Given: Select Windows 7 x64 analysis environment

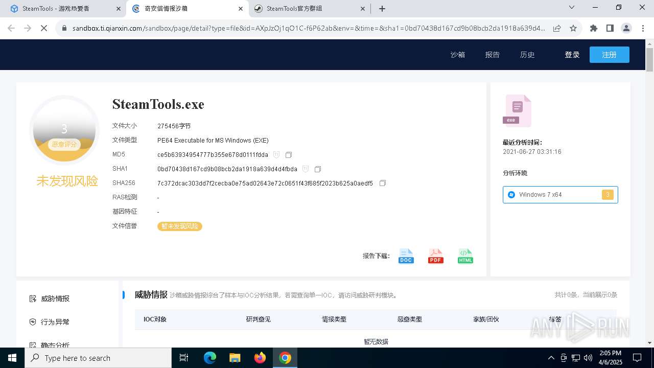Looking at the screenshot, I should click(560, 195).
